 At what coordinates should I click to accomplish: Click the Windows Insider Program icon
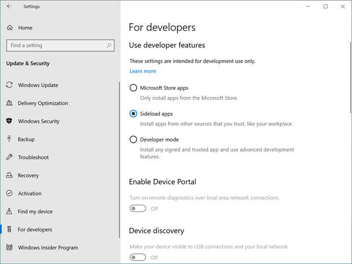[x=10, y=248]
